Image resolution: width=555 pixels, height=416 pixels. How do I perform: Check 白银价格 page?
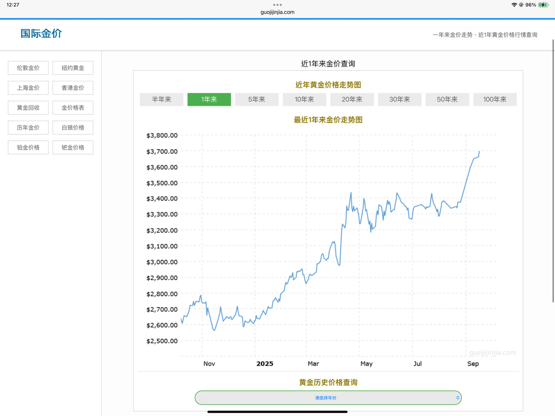click(x=73, y=128)
